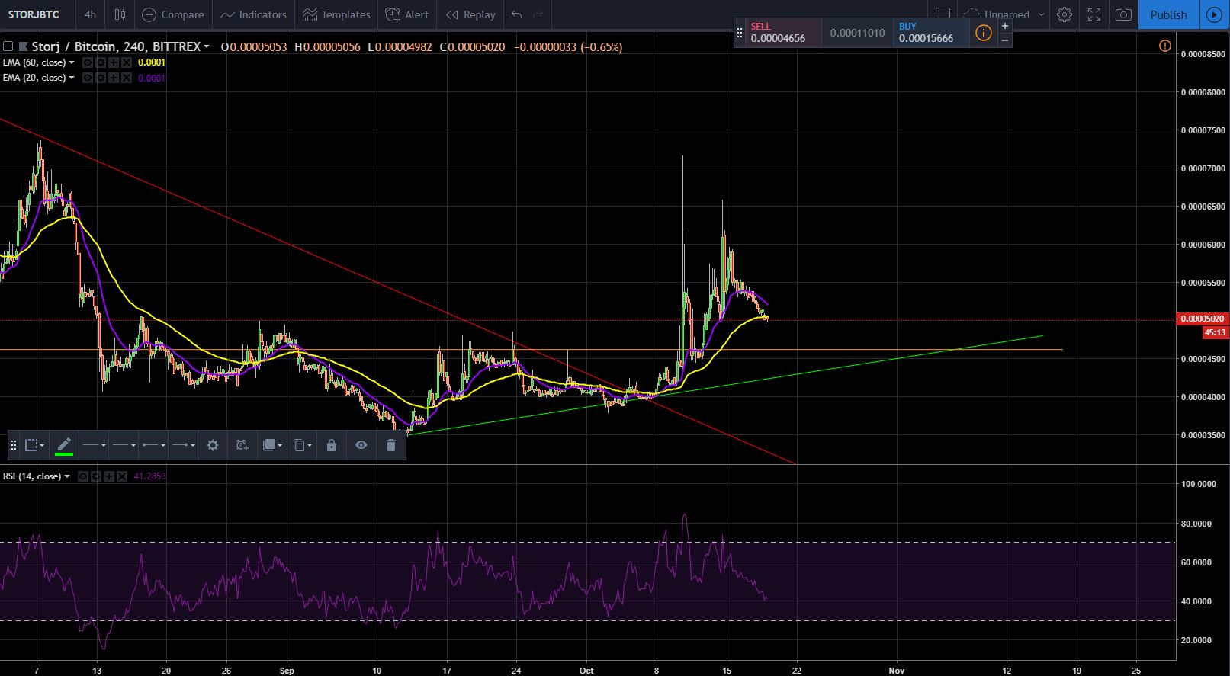Open the second line style dropdown
Screen dimensions: 1230x676
[x=123, y=445]
